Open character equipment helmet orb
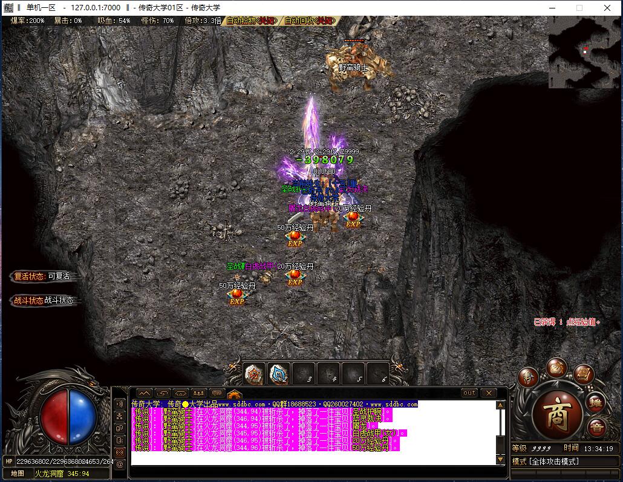623x482 pixels. [529, 376]
